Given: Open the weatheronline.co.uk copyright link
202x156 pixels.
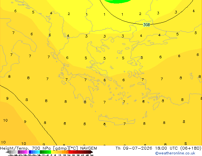Looking at the screenshot, I should [x=175, y=153].
